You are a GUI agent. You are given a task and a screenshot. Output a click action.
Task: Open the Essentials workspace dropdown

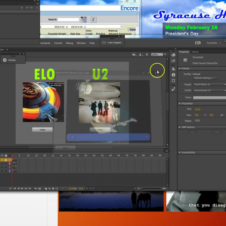(213, 43)
